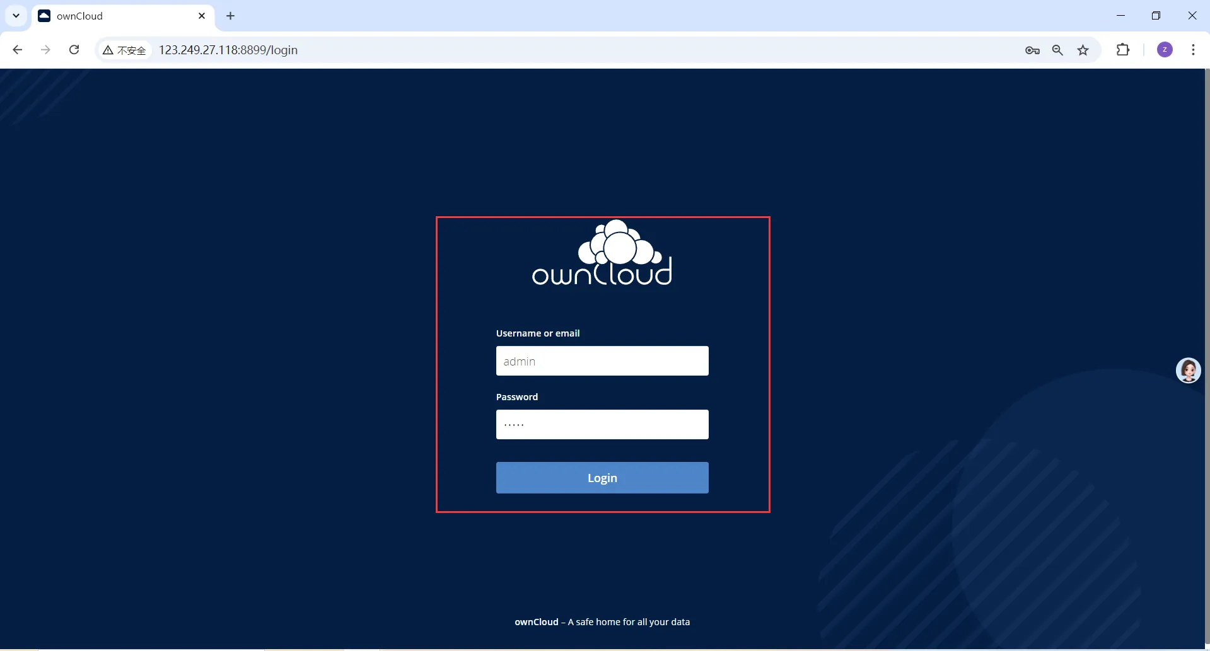Click the floating assistant avatar
The width and height of the screenshot is (1210, 651).
1189,371
